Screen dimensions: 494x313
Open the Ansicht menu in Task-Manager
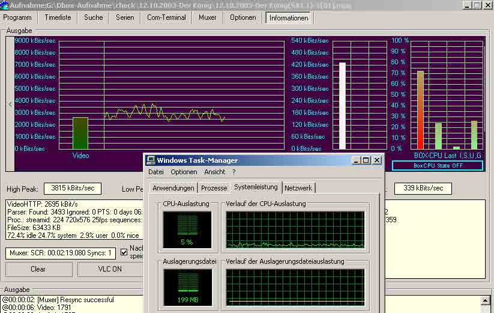click(x=214, y=172)
